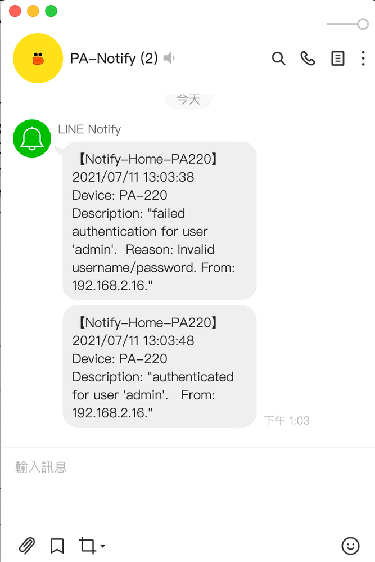This screenshot has width=375, height=562.
Task: Adjust the window transparency slider
Action: [363, 24]
